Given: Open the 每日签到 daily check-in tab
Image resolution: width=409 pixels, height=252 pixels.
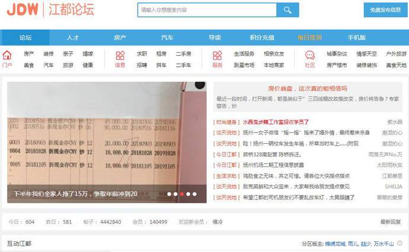Looking at the screenshot, I should 309,37.
